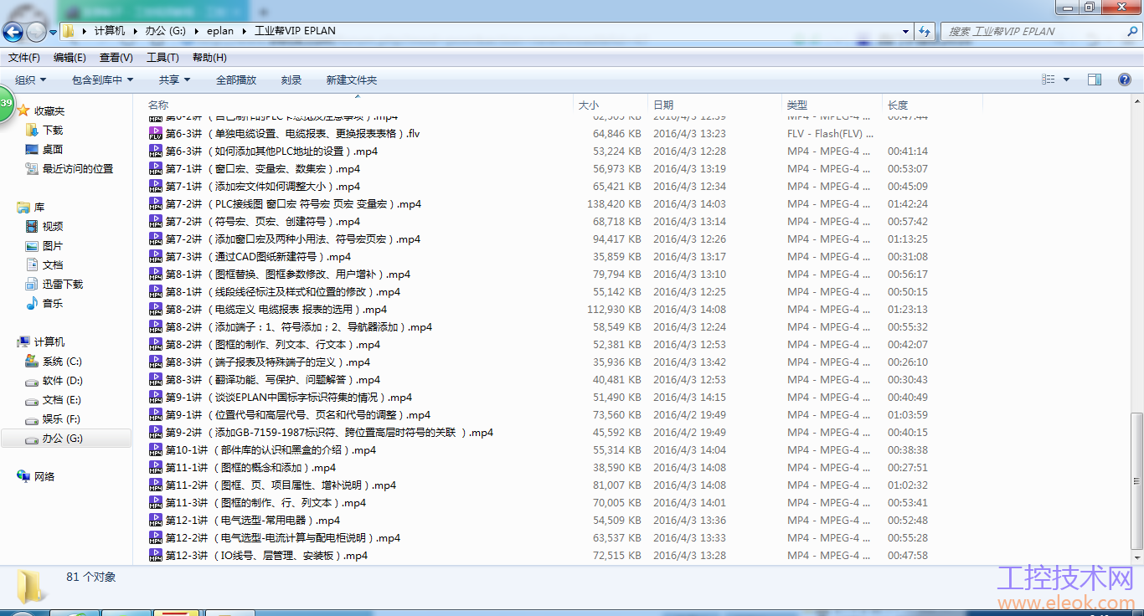Click the FLV icon of 第6-3讲 file
The height and width of the screenshot is (616, 1144).
(x=156, y=133)
